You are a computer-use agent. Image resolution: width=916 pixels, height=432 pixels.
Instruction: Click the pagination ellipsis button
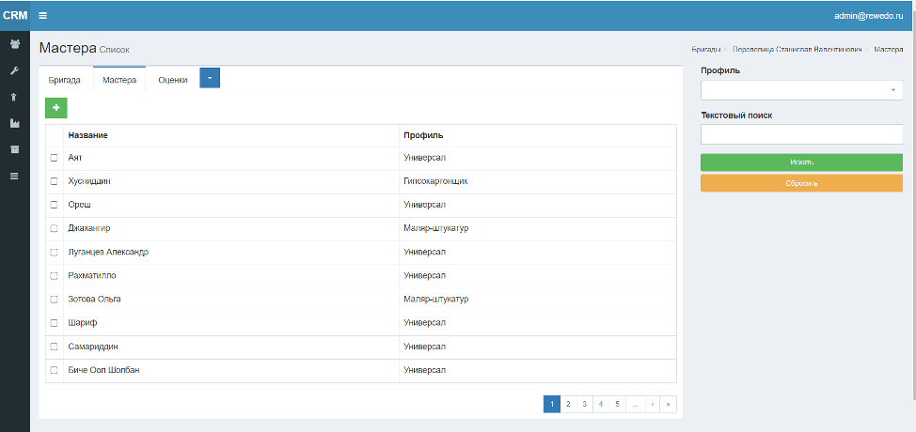pyautogui.click(x=635, y=404)
